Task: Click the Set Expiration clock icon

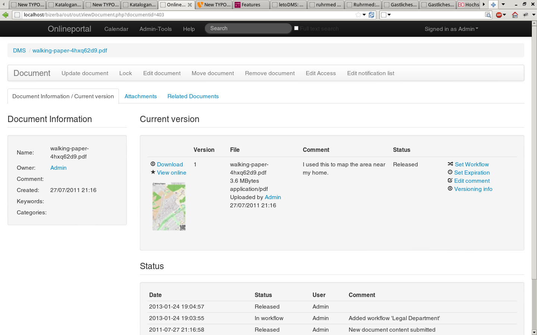Action: 450,172
